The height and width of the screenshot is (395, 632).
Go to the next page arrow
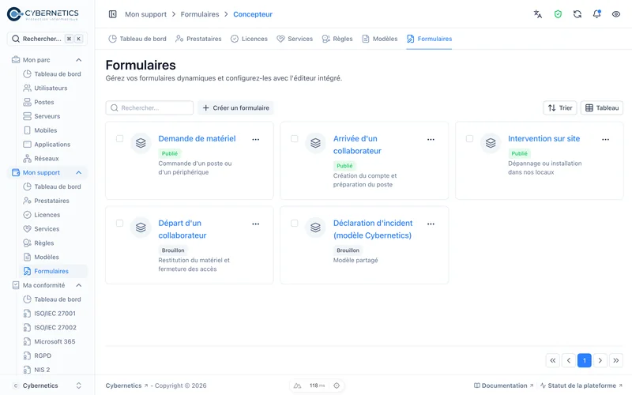600,360
